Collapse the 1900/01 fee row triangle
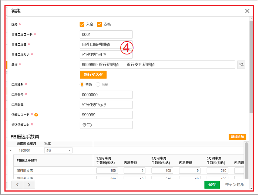Viewport: 259px width, 196px height. (x=11, y=150)
